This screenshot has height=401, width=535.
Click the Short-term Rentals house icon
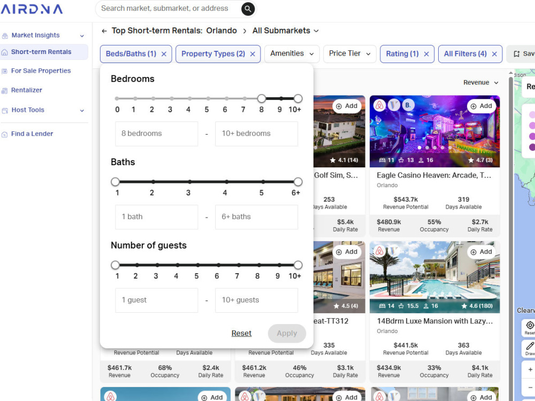point(5,52)
